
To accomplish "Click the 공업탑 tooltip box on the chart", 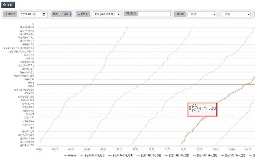I will coord(202,109).
